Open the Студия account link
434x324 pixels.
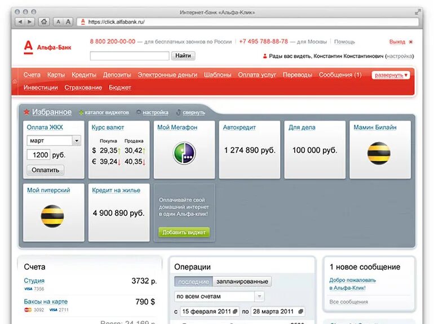(x=34, y=281)
